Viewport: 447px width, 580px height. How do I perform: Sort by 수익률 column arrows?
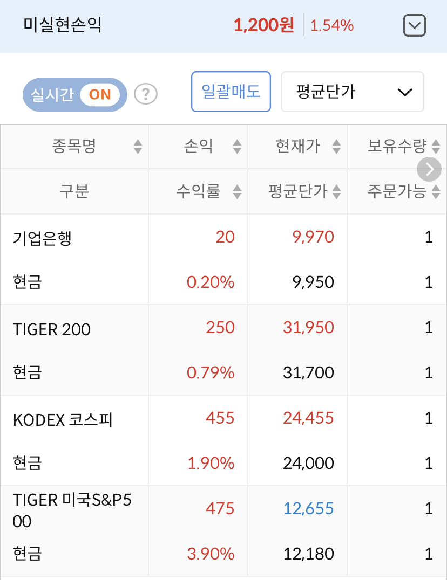coord(237,191)
